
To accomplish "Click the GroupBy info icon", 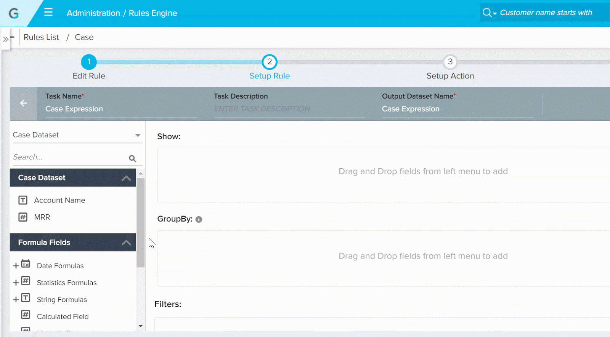I will pos(199,219).
